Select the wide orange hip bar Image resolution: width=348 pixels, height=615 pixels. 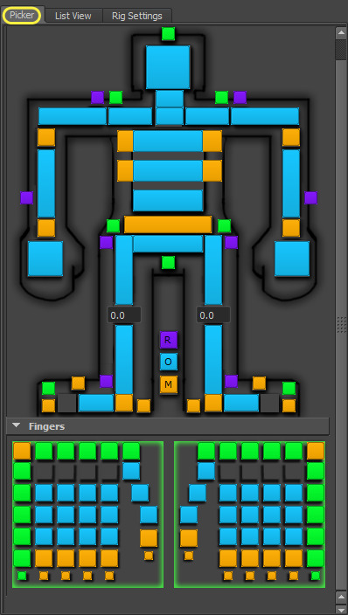tap(168, 225)
